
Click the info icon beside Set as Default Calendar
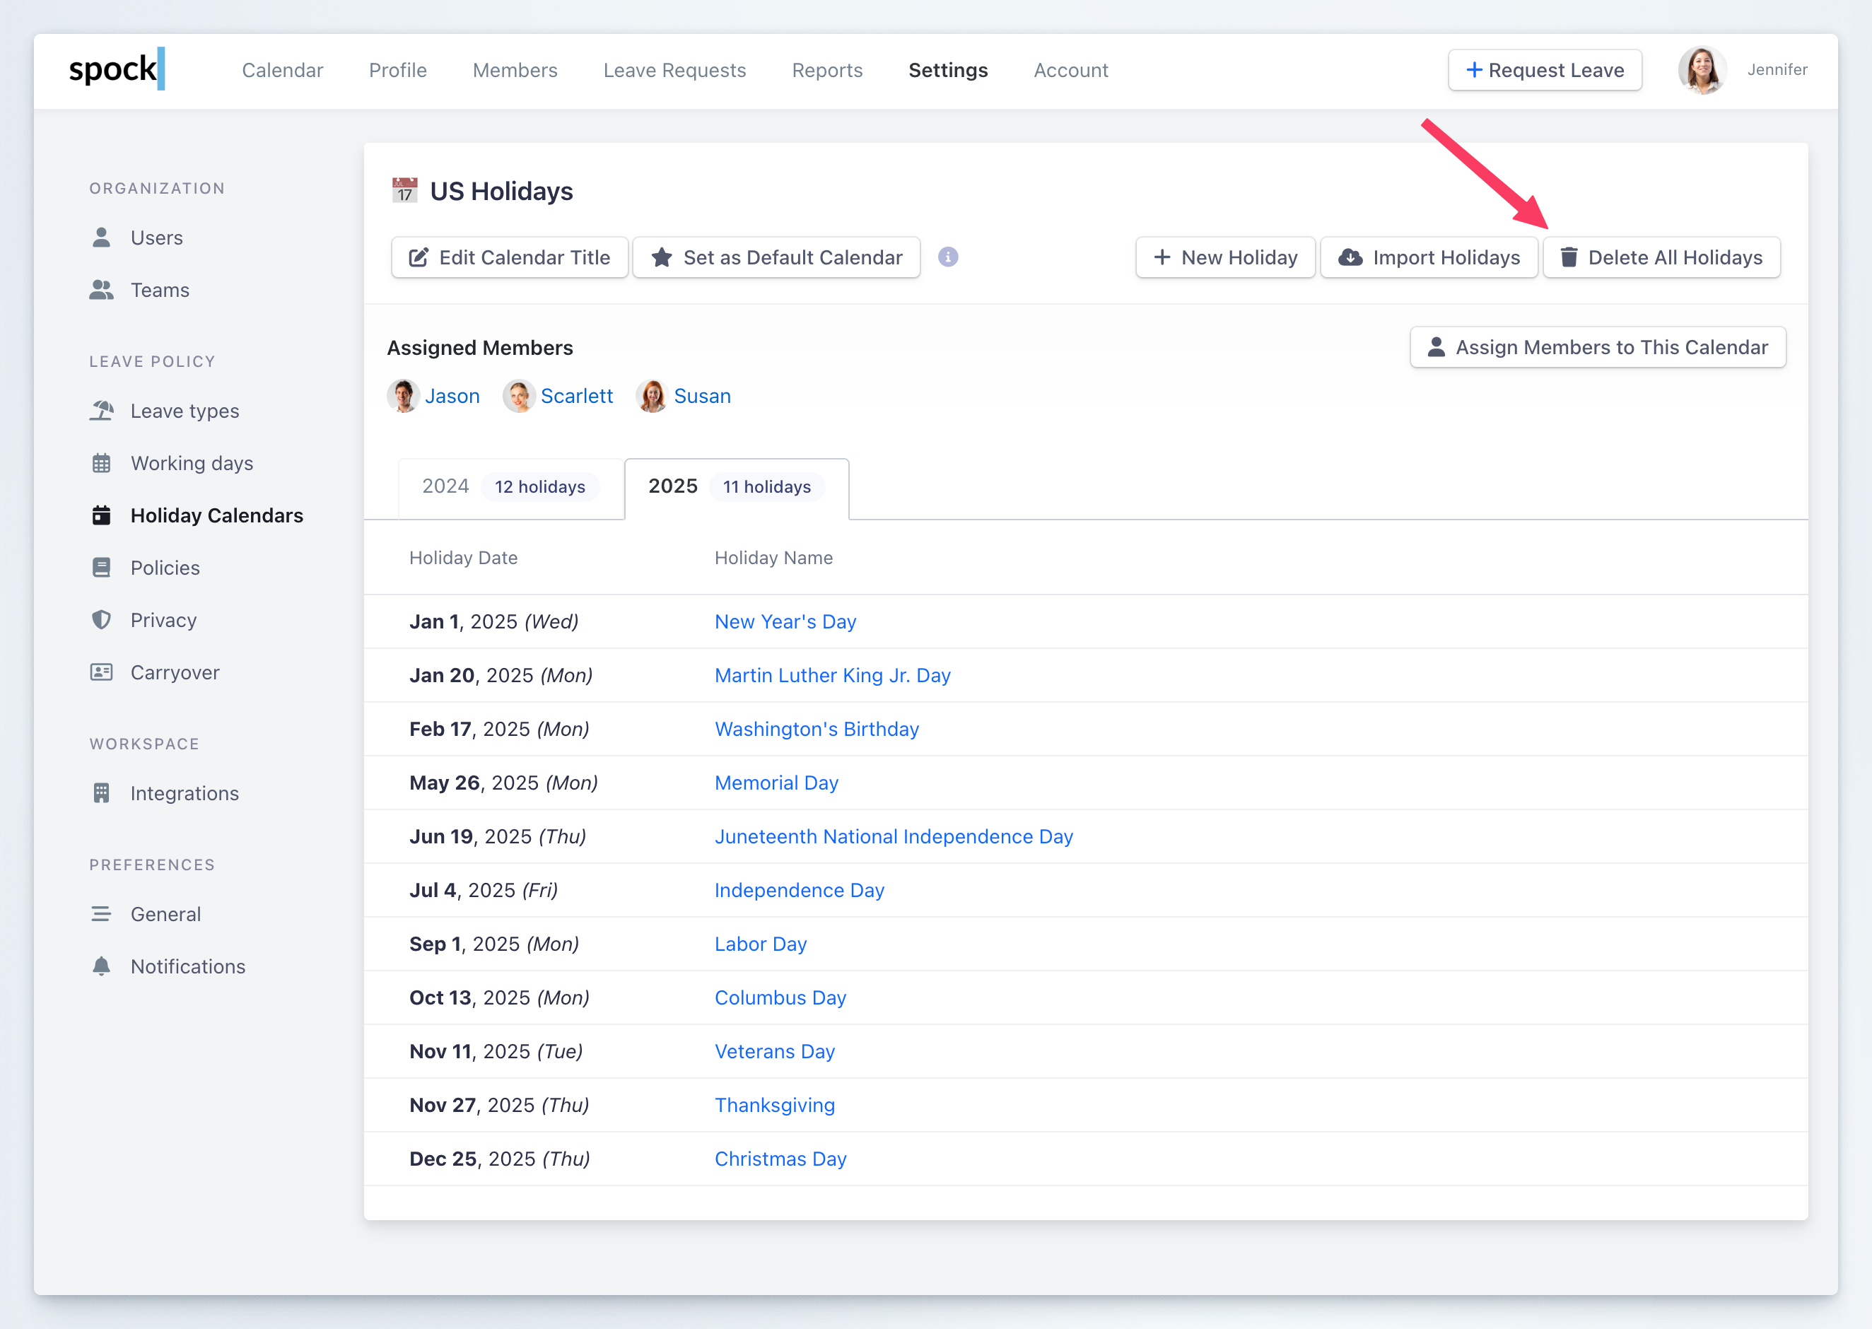click(x=947, y=257)
